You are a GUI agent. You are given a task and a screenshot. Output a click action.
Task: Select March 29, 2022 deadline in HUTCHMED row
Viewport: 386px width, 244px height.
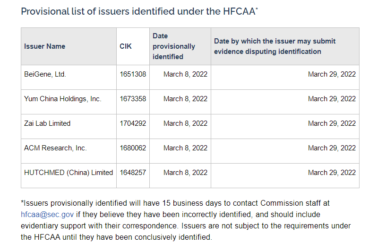point(332,173)
